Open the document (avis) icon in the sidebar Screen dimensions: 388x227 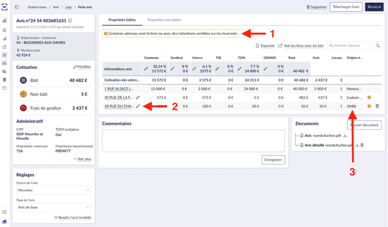[x=5, y=55]
